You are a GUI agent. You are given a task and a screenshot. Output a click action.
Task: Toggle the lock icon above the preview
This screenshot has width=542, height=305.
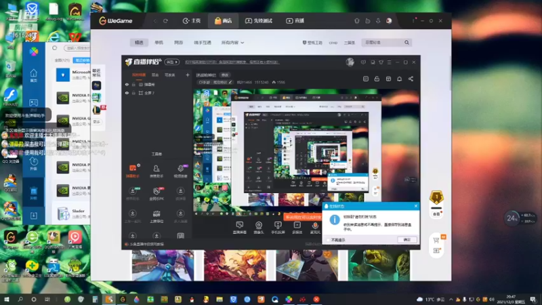click(x=377, y=79)
